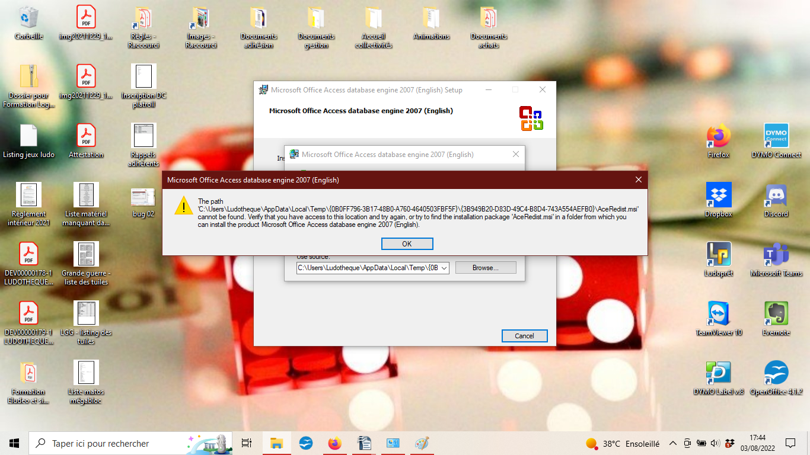Select the Grande guerre - liste des tuiles file
The height and width of the screenshot is (455, 810).
[x=86, y=264]
